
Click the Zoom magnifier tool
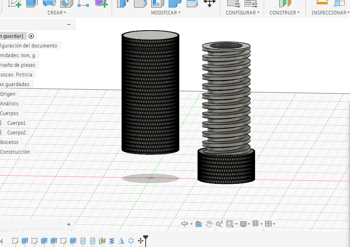click(x=219, y=224)
